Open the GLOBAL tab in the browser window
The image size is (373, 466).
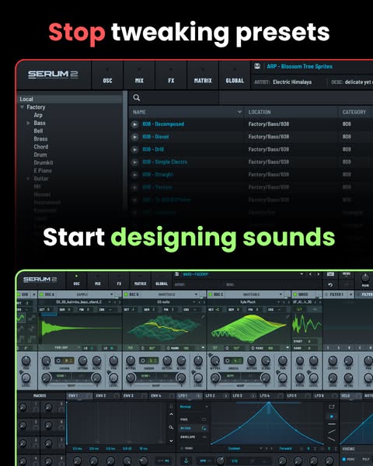tap(235, 75)
